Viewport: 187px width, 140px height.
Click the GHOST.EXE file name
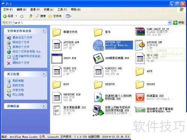pyautogui.click(x=70, y=58)
